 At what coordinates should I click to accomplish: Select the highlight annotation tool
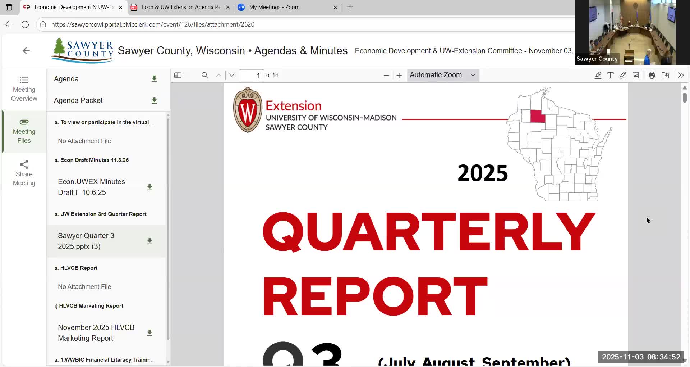[598, 75]
